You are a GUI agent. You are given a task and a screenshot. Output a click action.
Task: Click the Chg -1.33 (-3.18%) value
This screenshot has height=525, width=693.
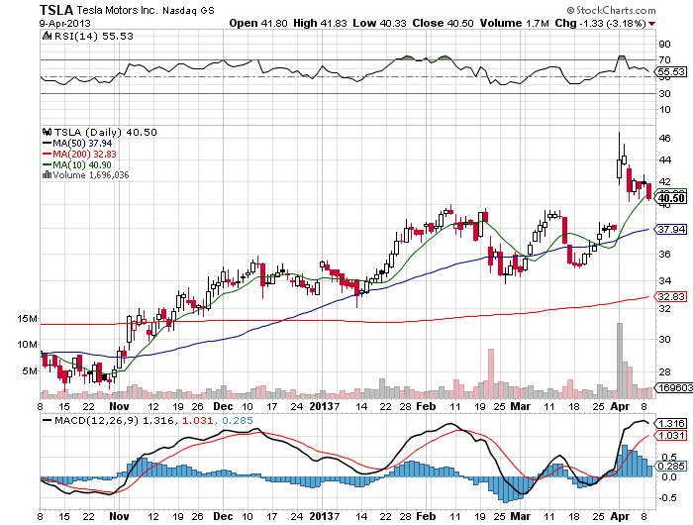pyautogui.click(x=600, y=23)
